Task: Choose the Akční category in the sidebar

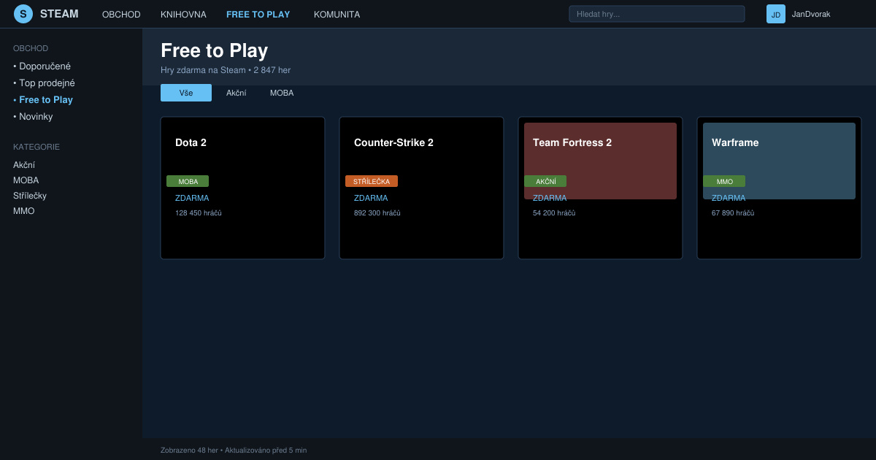Action: pyautogui.click(x=24, y=165)
